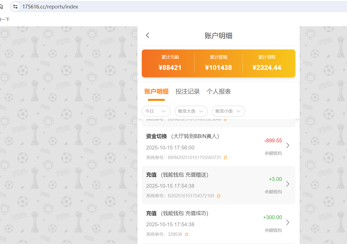Open the 账变小类 subcategory dropdown
The width and height of the screenshot is (347, 244).
click(228, 111)
